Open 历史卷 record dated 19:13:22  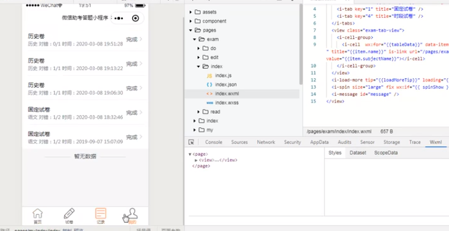click(x=85, y=64)
